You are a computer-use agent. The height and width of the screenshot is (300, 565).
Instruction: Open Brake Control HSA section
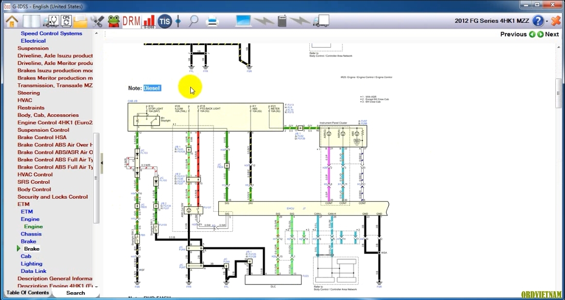(42, 137)
